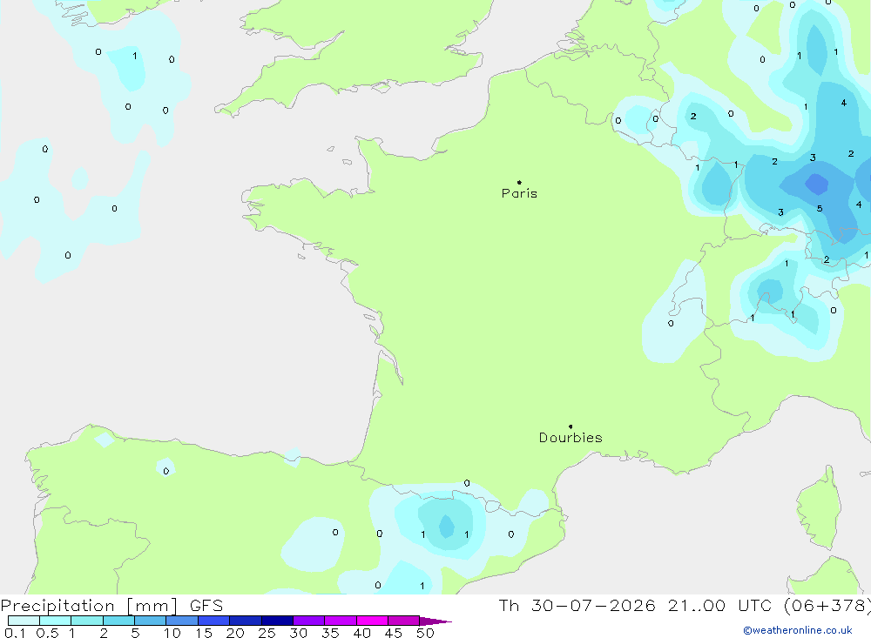871x638 pixels.
Task: Click the Paris location dot marker
Action: click(x=519, y=182)
